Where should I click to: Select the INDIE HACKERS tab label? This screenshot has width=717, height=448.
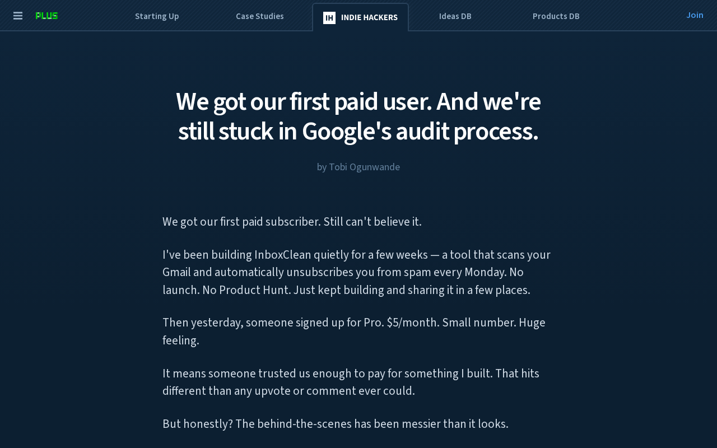[x=369, y=17]
